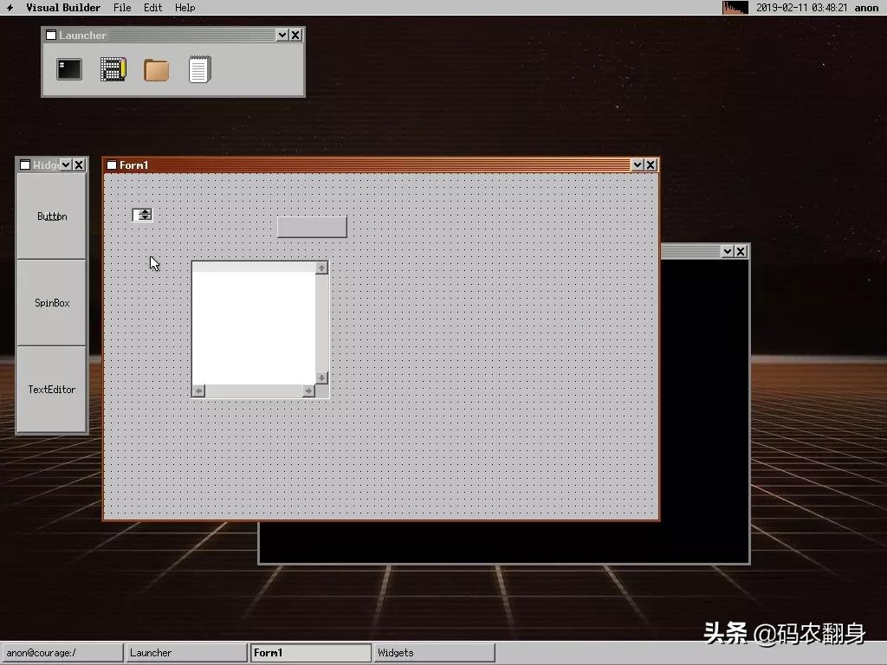Launch the notepad text editor icon
The width and height of the screenshot is (887, 665).
click(199, 69)
